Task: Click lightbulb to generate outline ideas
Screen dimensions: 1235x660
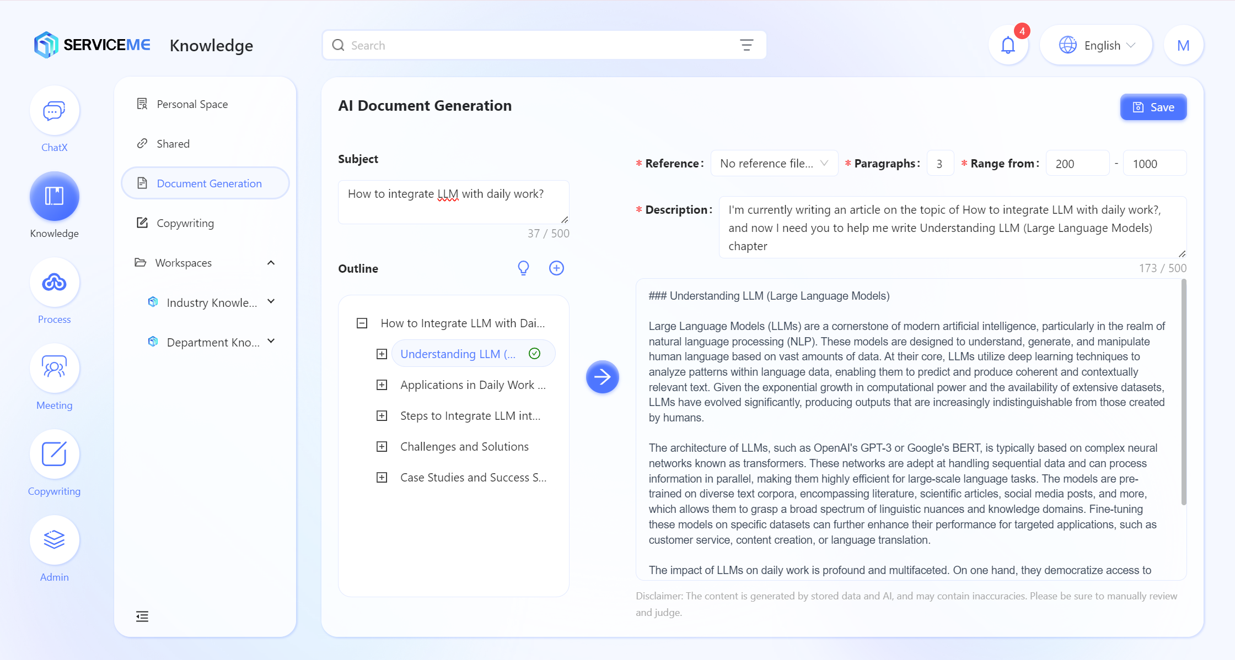Action: pyautogui.click(x=523, y=268)
